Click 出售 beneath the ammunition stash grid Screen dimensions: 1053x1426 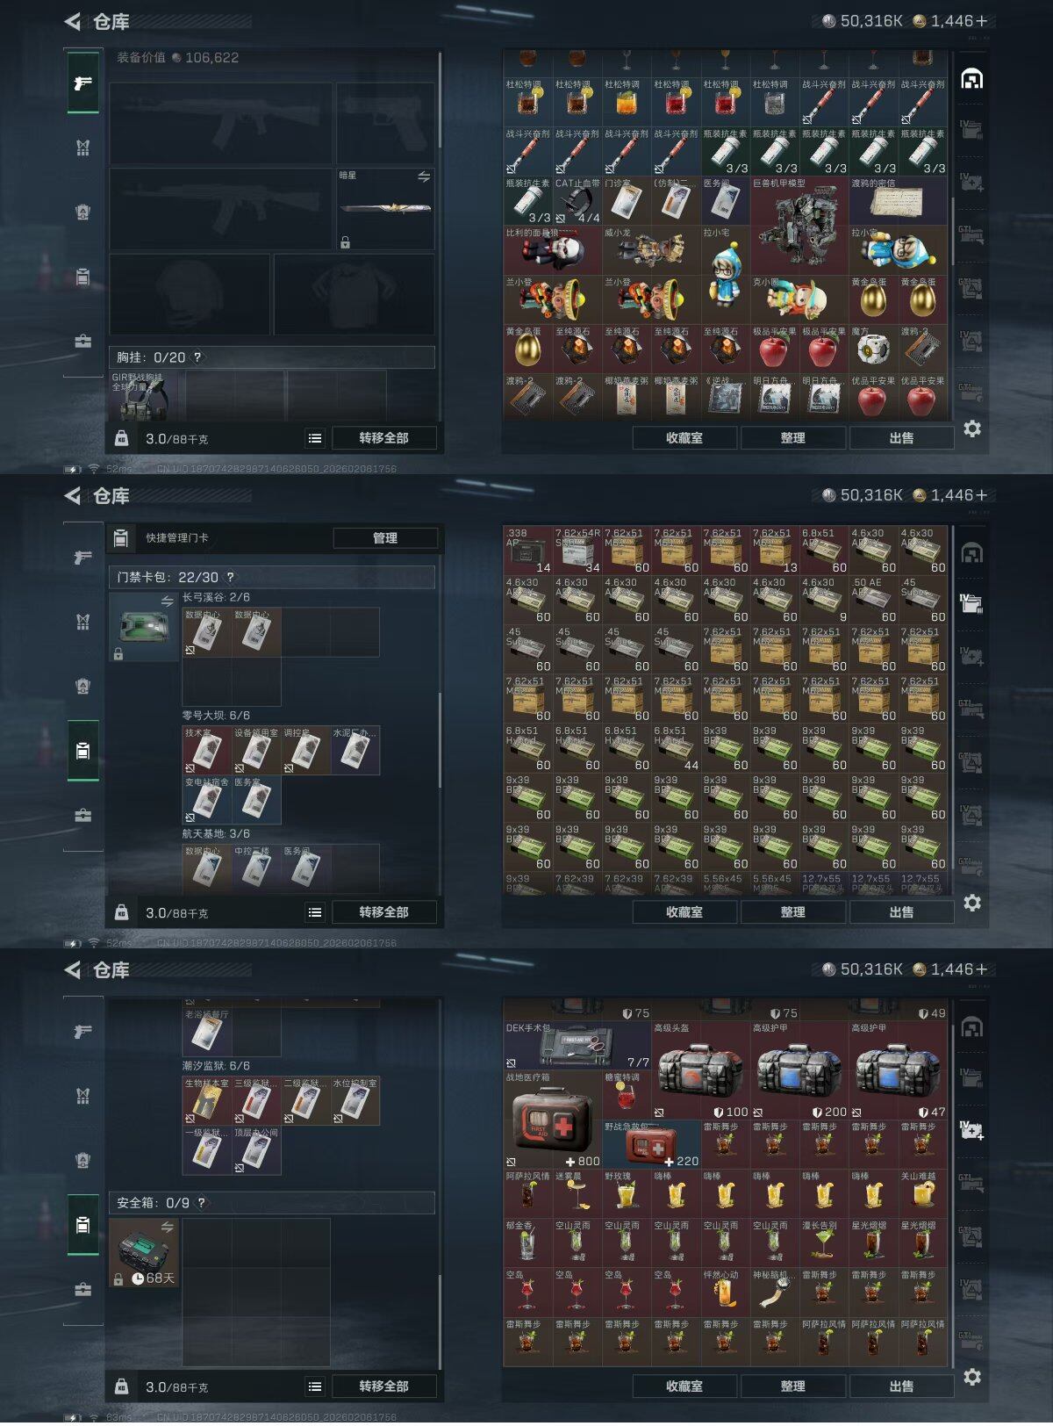click(901, 912)
